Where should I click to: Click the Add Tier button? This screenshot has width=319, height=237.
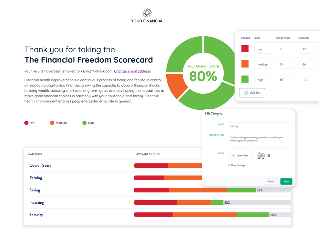click(252, 92)
